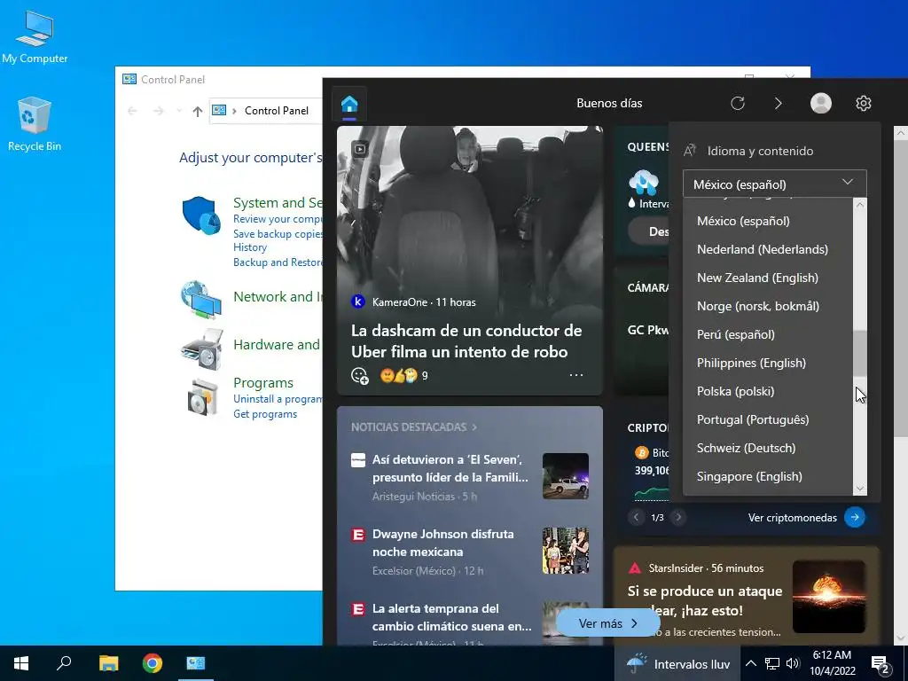Go up one level in Control Panel
This screenshot has width=908, height=681.
coord(198,111)
